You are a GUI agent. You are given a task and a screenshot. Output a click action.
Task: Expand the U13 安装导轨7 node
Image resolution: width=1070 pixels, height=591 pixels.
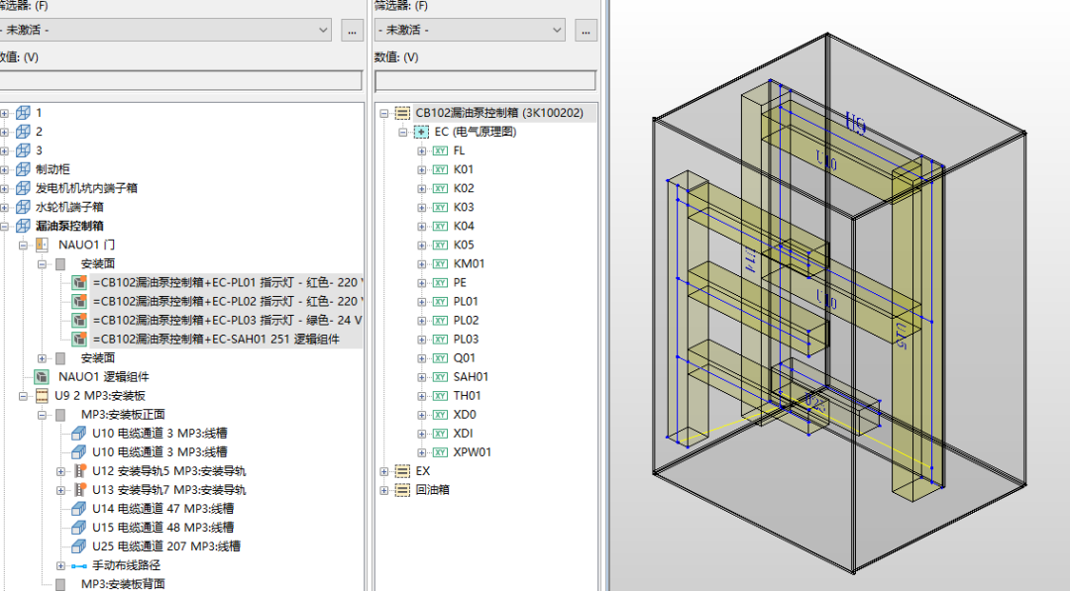tap(60, 489)
